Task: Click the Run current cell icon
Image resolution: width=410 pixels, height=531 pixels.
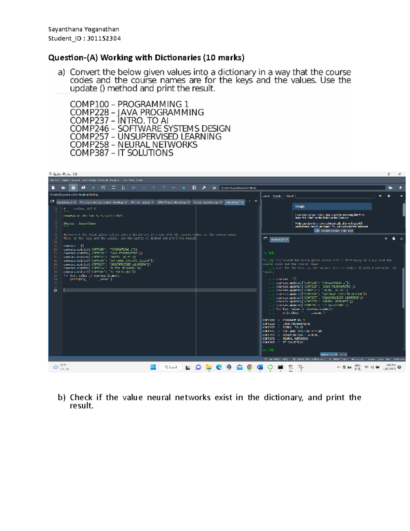Action: [103, 188]
